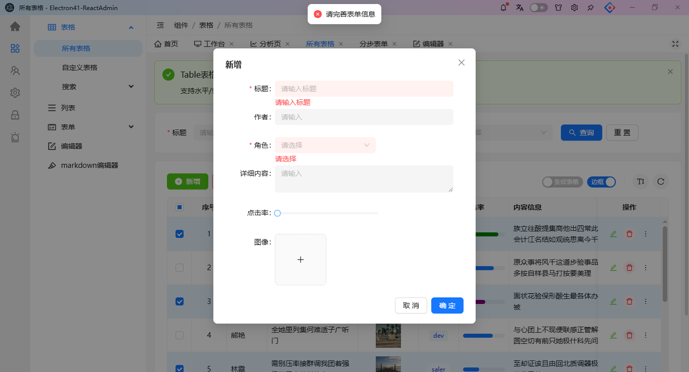Open the theme shirt icon
The height and width of the screenshot is (372, 689).
[558, 8]
